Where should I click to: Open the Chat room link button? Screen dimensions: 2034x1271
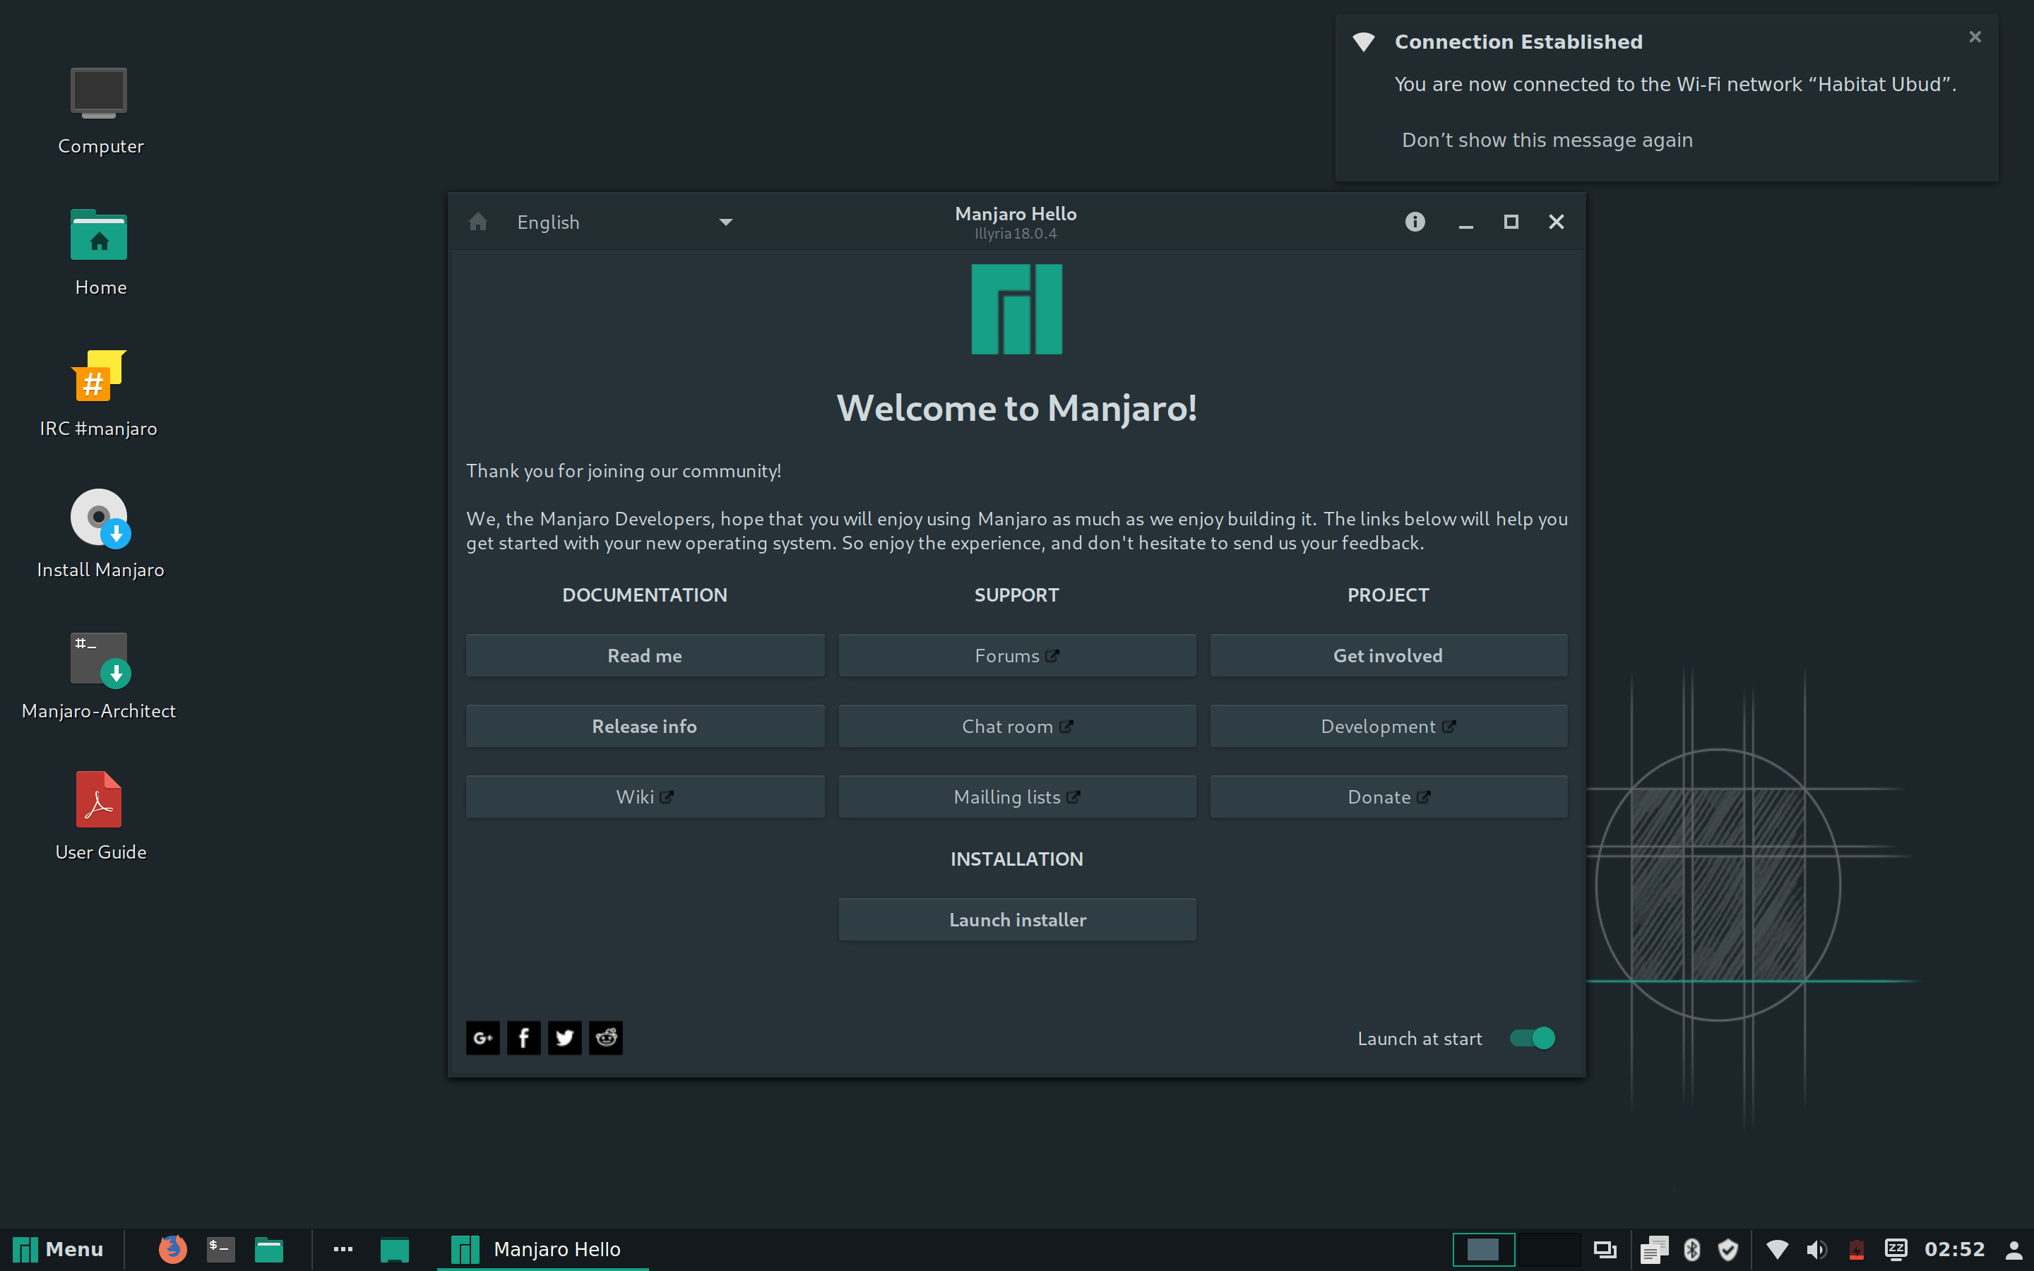coord(1017,727)
